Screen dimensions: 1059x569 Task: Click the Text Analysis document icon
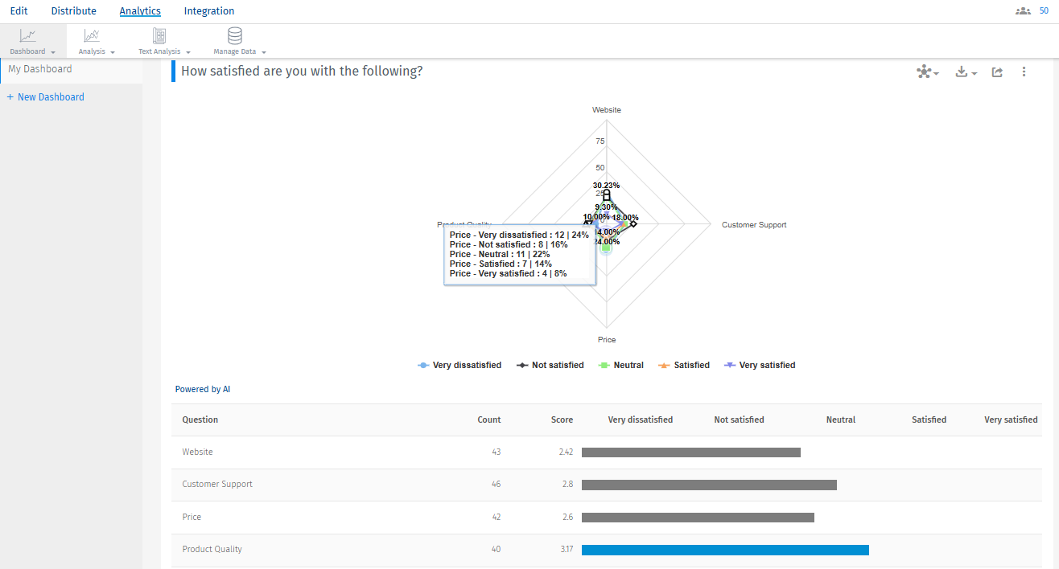pyautogui.click(x=159, y=35)
